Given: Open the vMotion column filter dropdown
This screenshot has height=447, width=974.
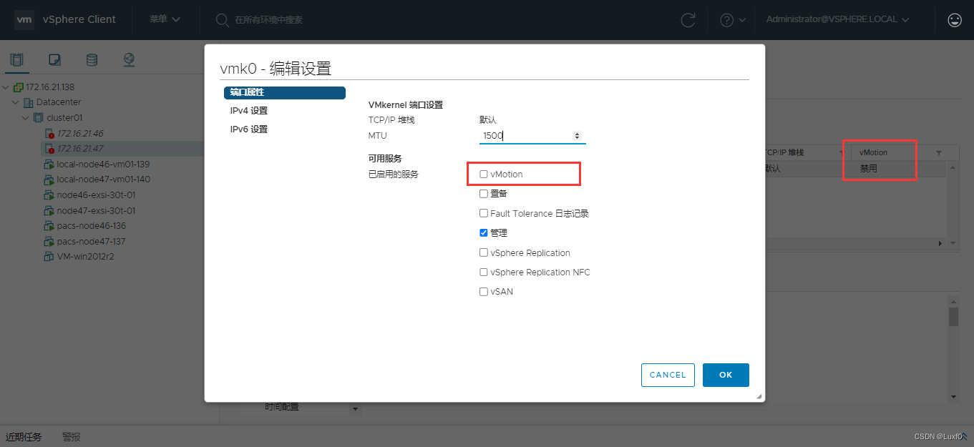Looking at the screenshot, I should coord(938,152).
